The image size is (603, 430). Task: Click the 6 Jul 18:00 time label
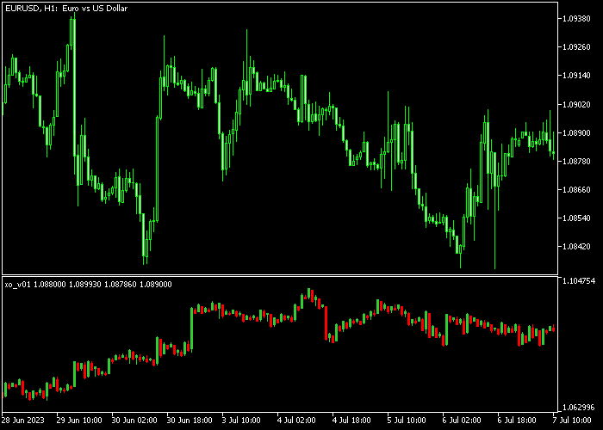tap(517, 420)
